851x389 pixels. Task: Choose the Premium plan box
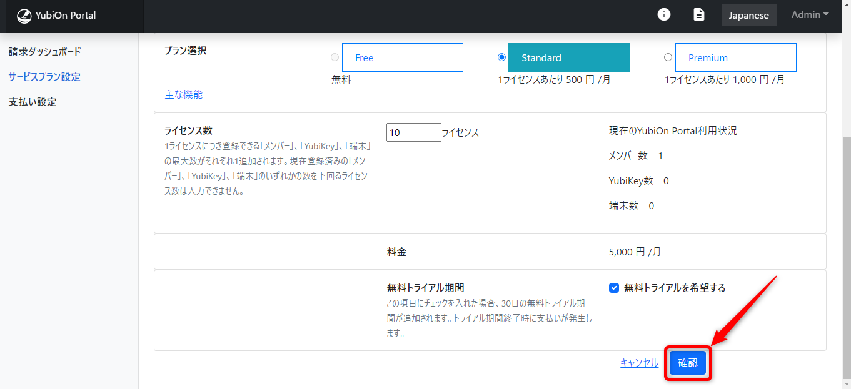tap(735, 57)
